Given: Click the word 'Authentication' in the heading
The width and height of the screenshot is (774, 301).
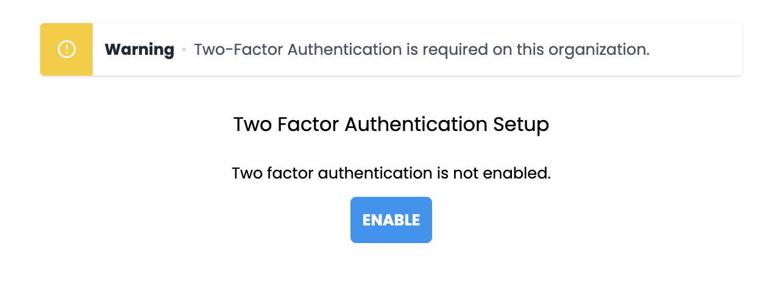Looking at the screenshot, I should pos(416,124).
